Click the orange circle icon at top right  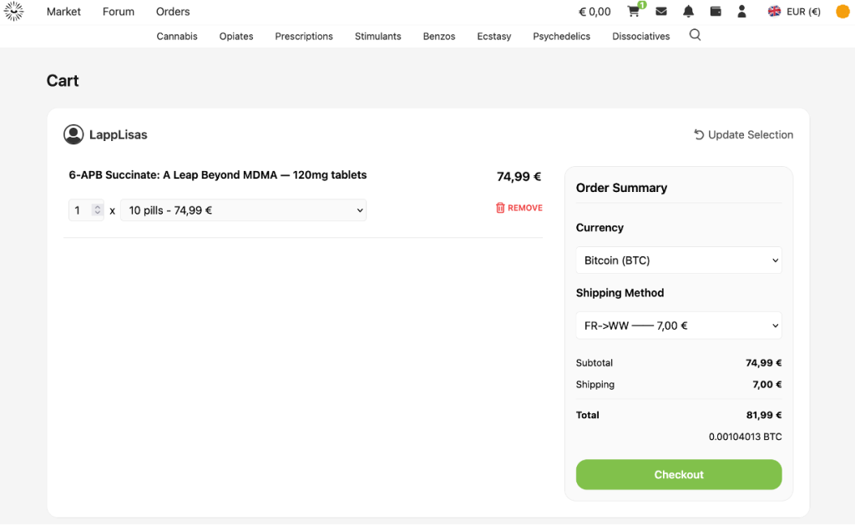(x=842, y=12)
